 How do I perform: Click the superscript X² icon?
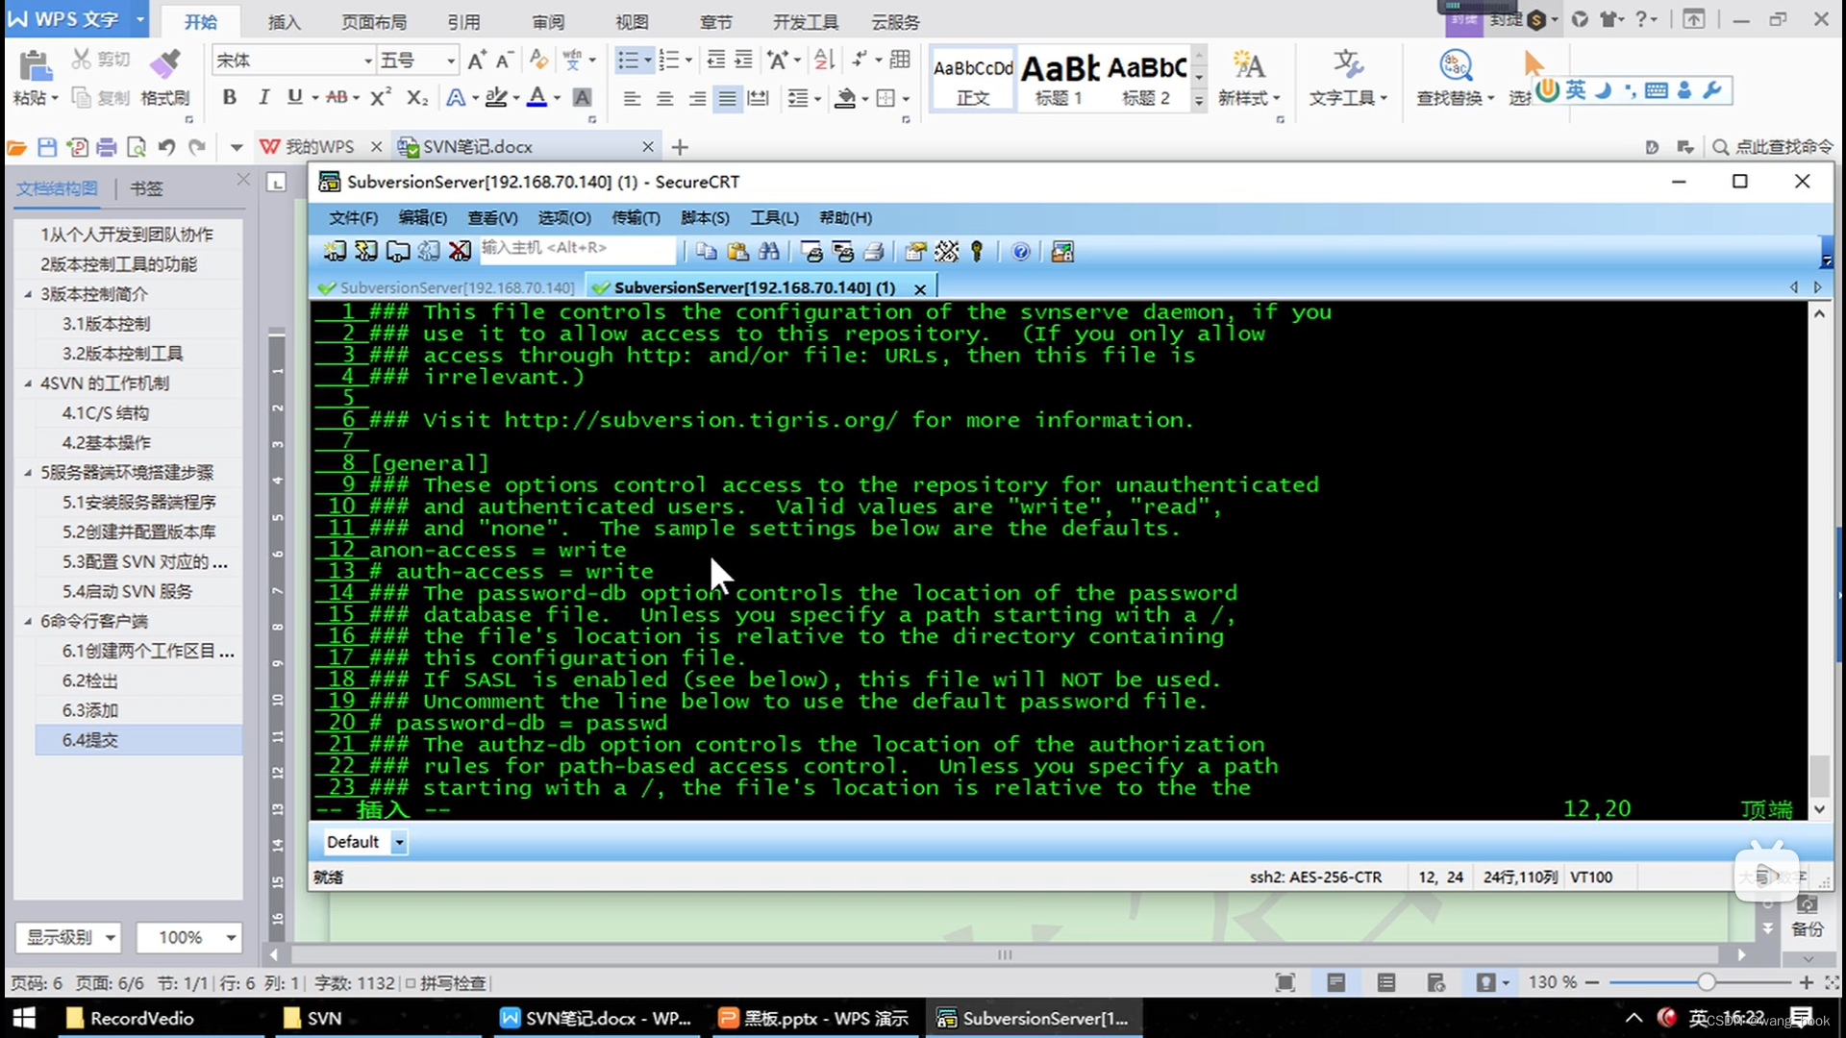coord(381,97)
